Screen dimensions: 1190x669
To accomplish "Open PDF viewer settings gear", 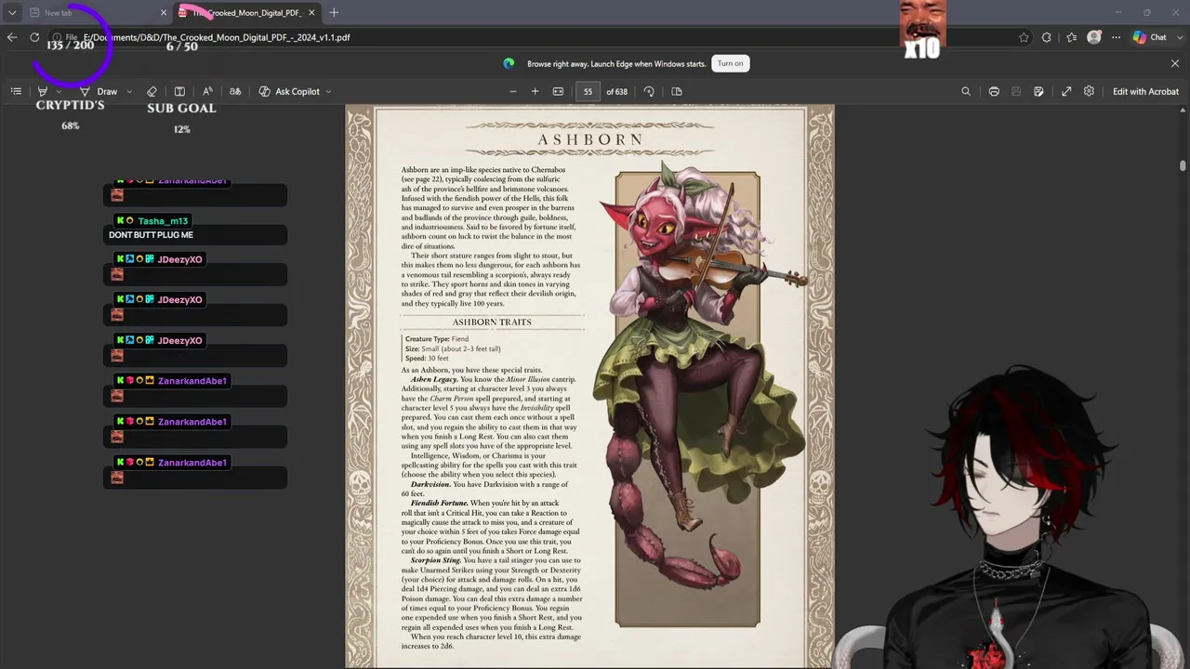I will tap(1089, 91).
